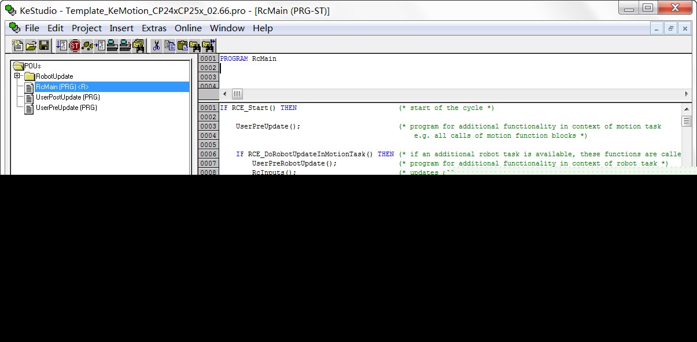Click the IF RCE_Start() THEN code line
The image size is (697, 342).
258,108
